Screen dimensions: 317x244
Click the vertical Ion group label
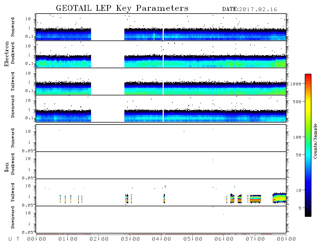pyautogui.click(x=6, y=167)
